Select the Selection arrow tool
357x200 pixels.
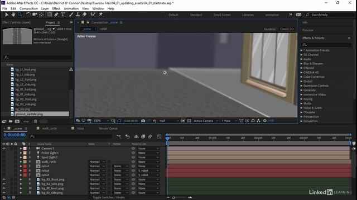[x=7, y=15]
